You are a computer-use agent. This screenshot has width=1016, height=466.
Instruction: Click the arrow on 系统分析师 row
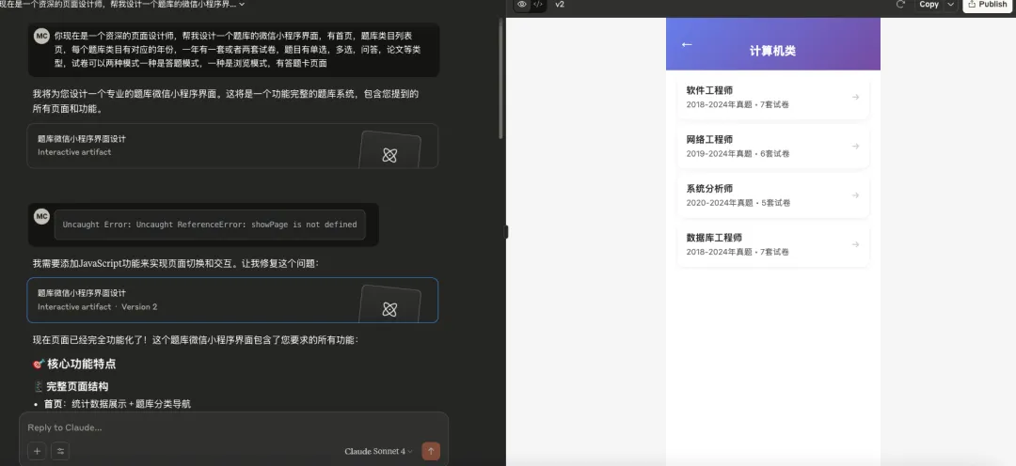click(x=855, y=195)
